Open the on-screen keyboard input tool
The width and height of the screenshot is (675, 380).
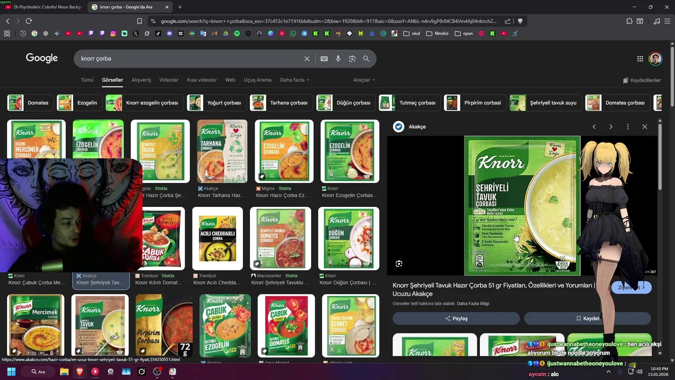pos(324,59)
